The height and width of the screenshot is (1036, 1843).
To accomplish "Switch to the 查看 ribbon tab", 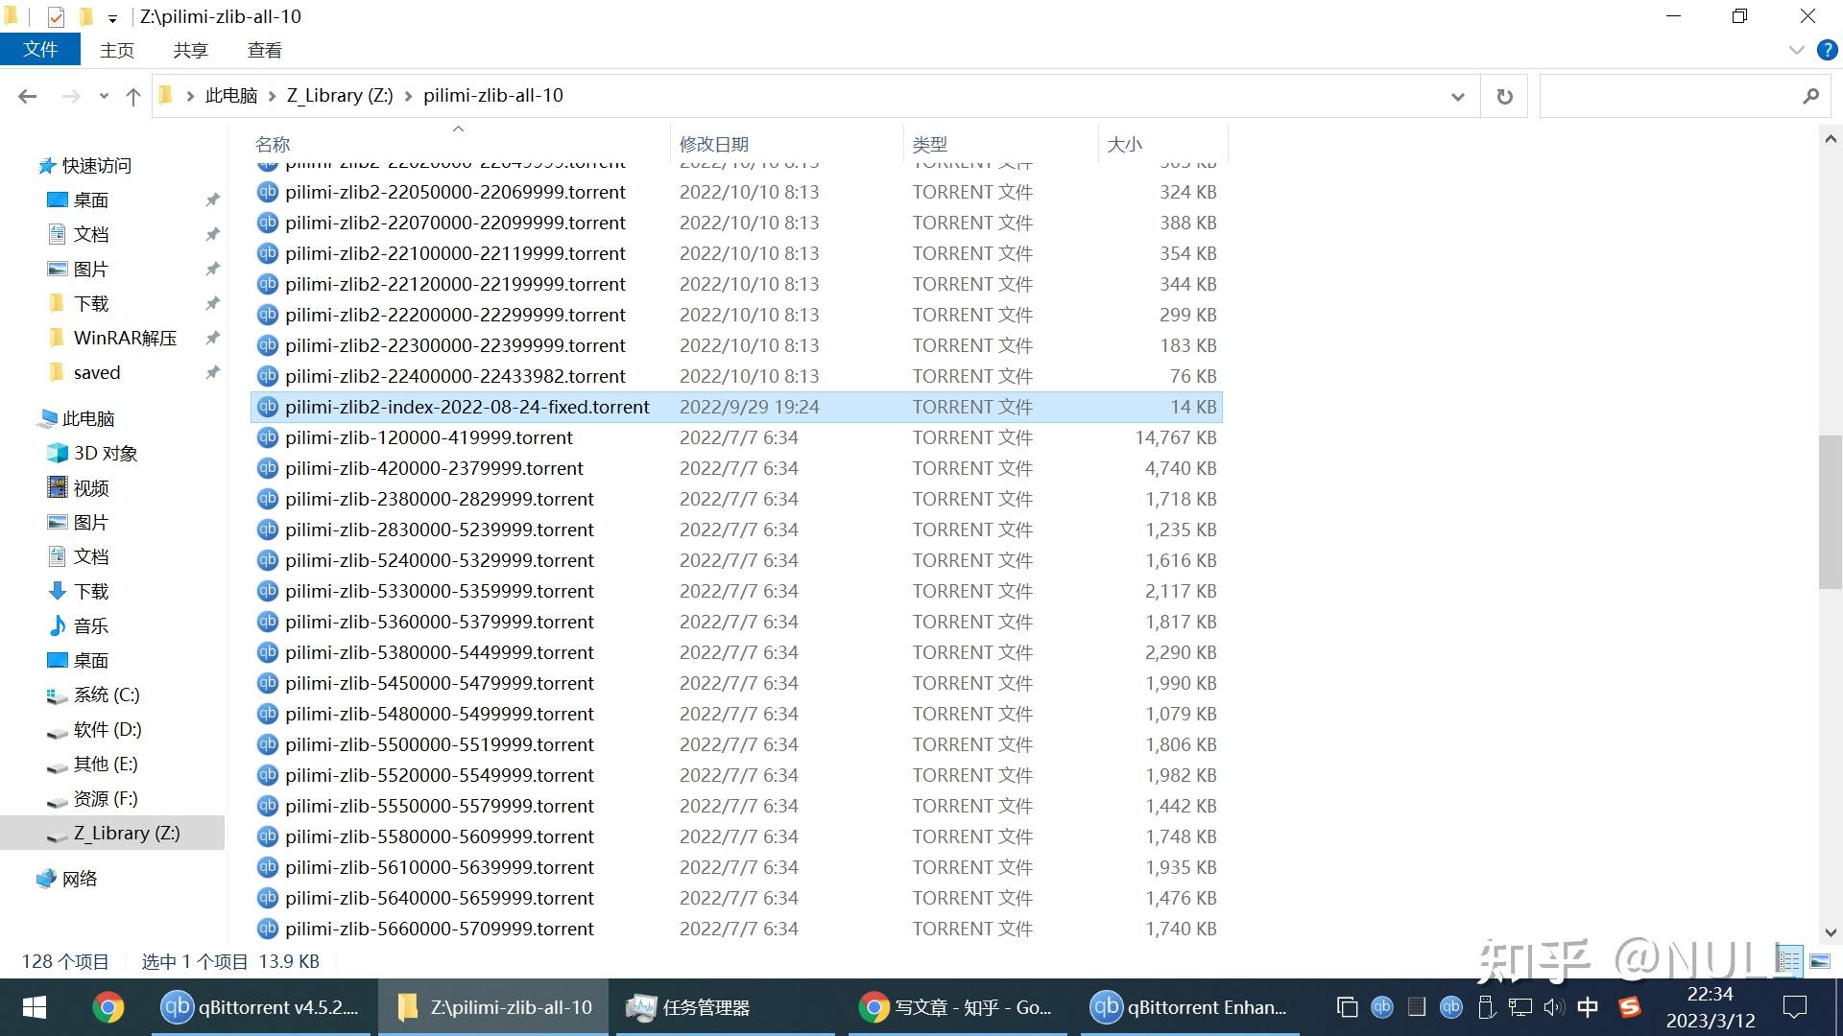I will tap(264, 50).
